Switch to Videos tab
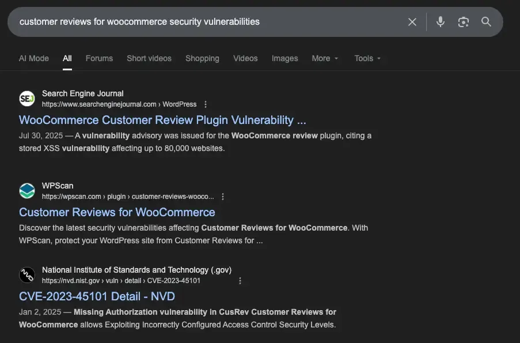520x343 pixels. tap(245, 58)
